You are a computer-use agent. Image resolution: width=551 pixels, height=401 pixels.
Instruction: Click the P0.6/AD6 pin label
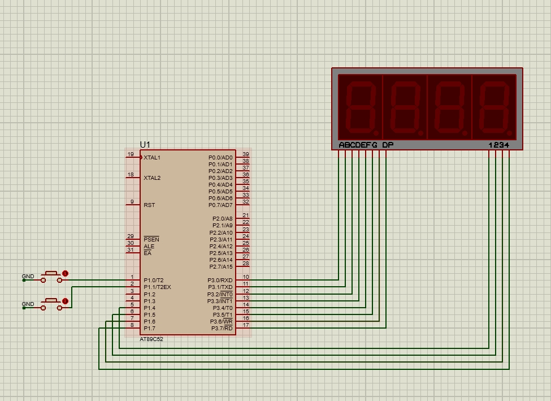[220, 199]
